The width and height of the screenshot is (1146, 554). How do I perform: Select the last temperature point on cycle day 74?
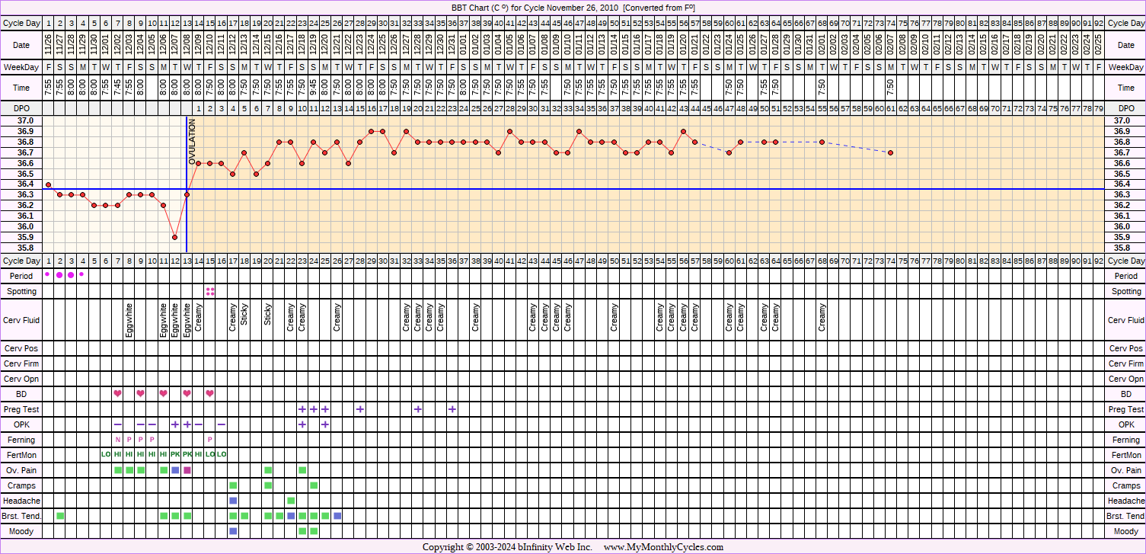890,153
